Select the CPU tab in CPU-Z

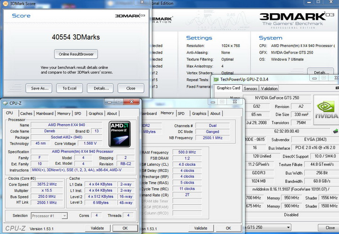9,113
